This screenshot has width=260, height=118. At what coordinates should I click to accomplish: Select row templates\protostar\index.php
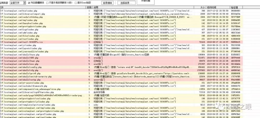[121, 105]
